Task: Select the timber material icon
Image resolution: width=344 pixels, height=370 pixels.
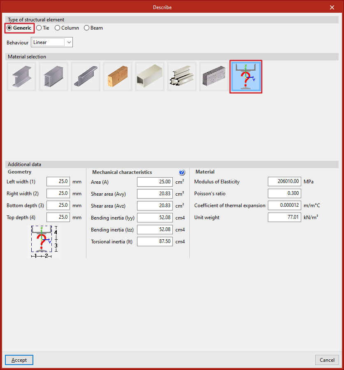Action: tap(118, 76)
